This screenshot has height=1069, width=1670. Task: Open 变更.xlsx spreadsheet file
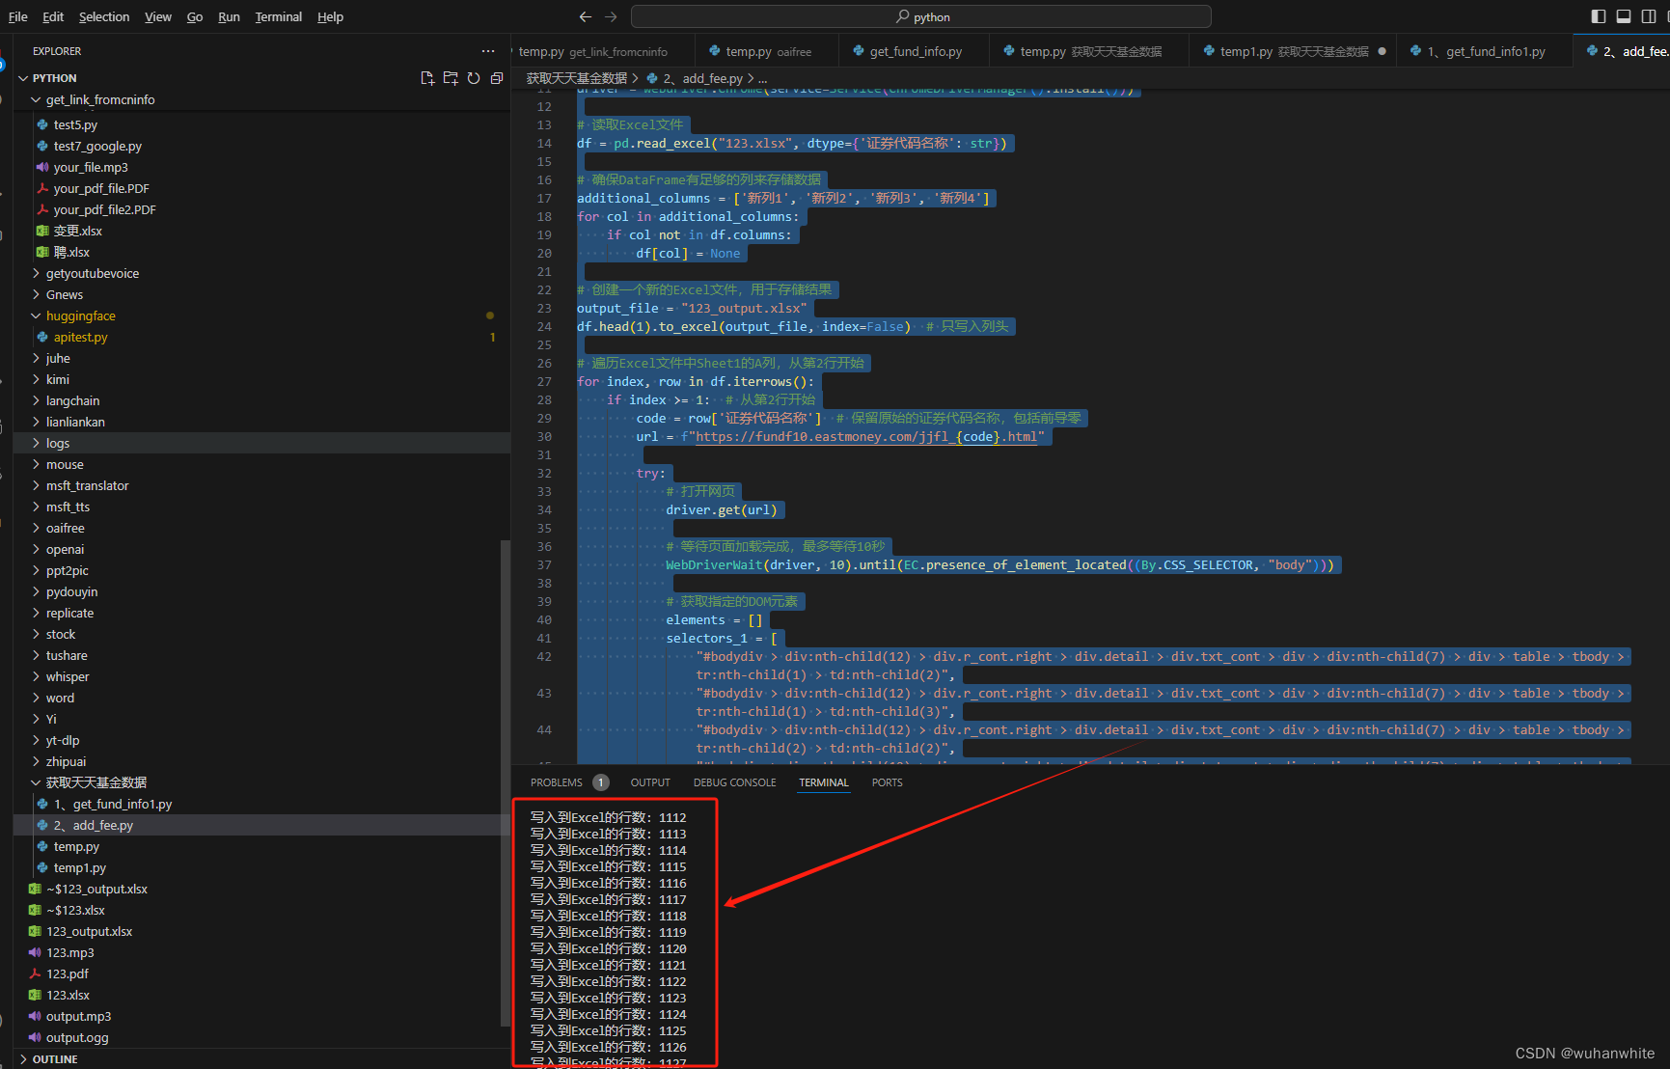[78, 231]
